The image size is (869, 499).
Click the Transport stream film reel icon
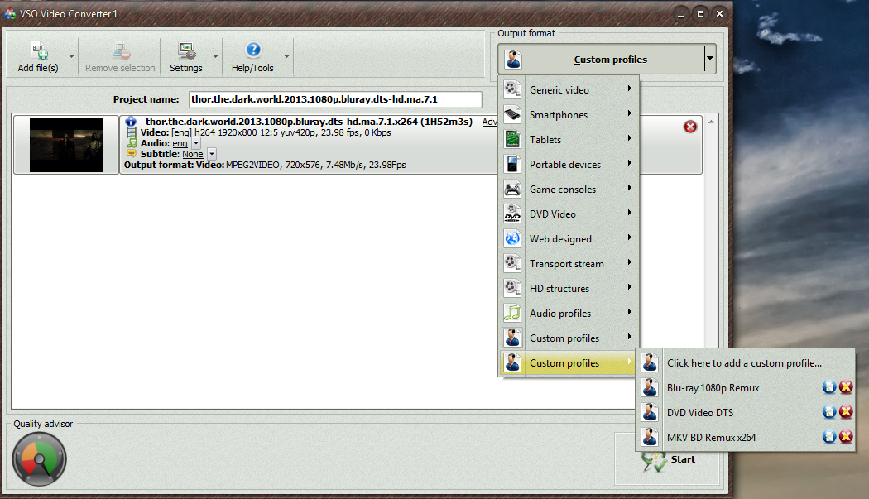pyautogui.click(x=512, y=263)
